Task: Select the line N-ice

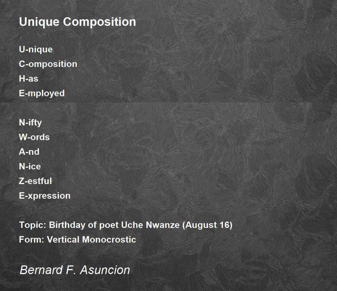Action: click(x=30, y=167)
